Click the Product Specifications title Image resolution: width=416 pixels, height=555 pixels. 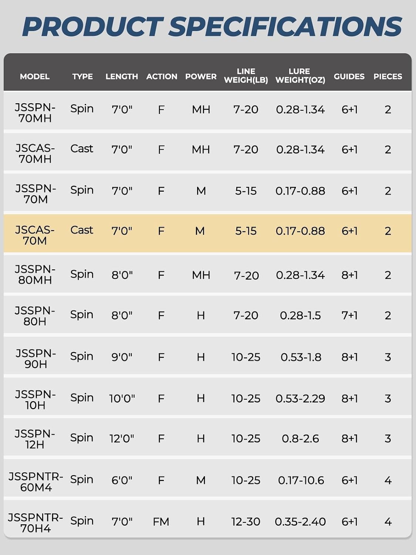pos(212,27)
